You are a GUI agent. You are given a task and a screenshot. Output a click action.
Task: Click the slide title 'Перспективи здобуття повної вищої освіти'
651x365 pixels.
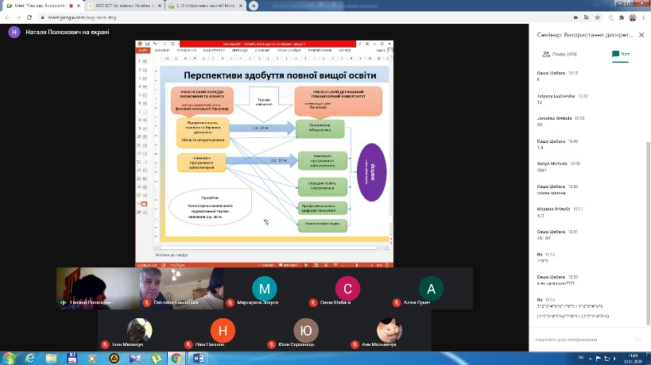280,75
